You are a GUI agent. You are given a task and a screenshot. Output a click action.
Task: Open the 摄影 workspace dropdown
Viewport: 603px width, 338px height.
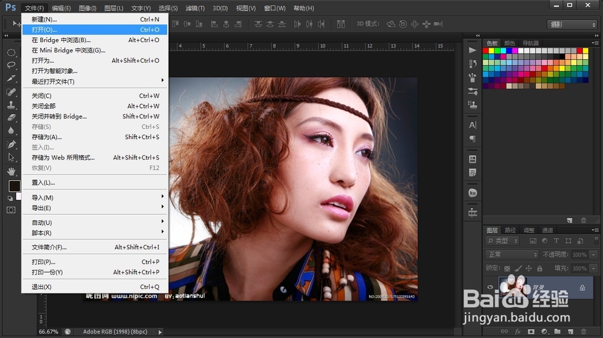[x=572, y=25]
